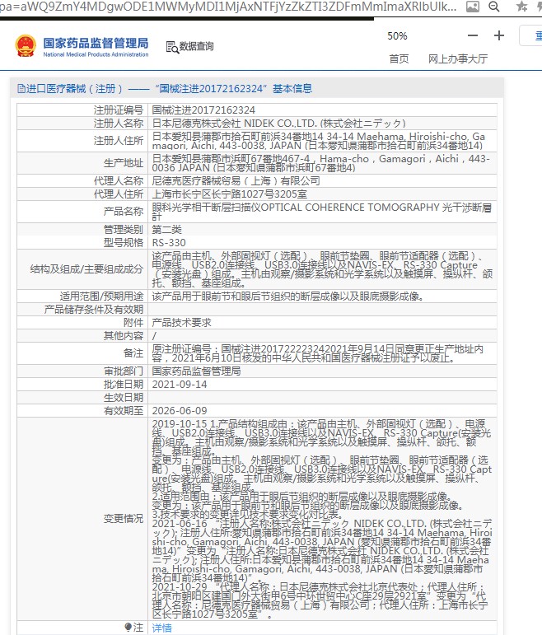
Task: Click the bulb icon next to 注
Action: (128, 627)
